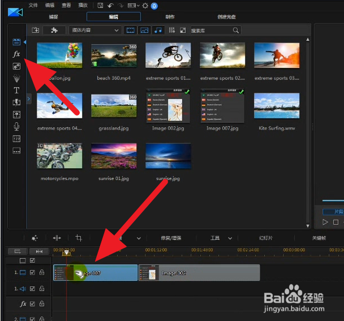
Task: Click the timeline view mode button
Action: [x=18, y=251]
